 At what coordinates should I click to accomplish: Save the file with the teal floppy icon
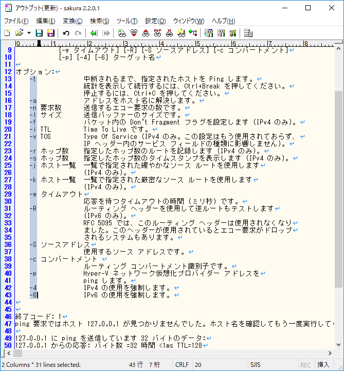point(39,33)
